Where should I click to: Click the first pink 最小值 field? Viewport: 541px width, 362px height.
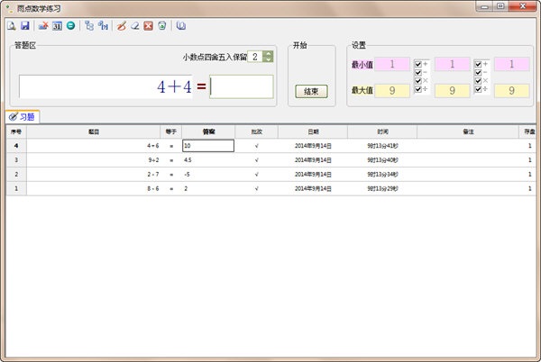392,64
